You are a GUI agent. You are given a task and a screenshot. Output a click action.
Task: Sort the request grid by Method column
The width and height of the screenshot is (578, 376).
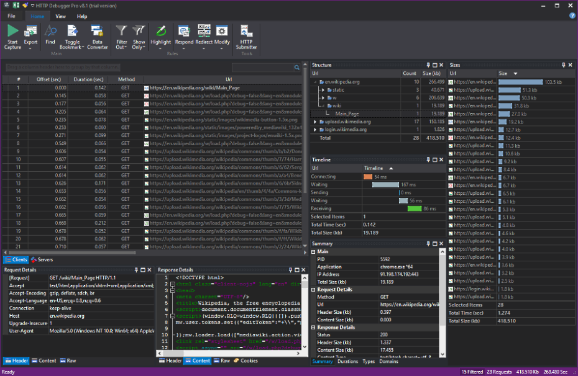[126, 79]
